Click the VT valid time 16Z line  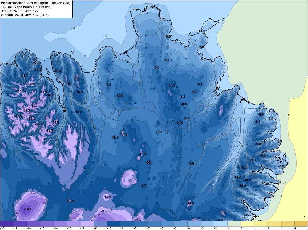click(x=20, y=15)
